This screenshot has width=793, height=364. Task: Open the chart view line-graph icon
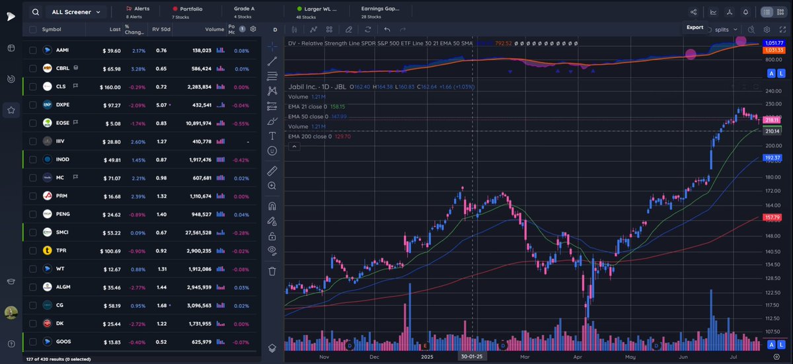click(713, 12)
